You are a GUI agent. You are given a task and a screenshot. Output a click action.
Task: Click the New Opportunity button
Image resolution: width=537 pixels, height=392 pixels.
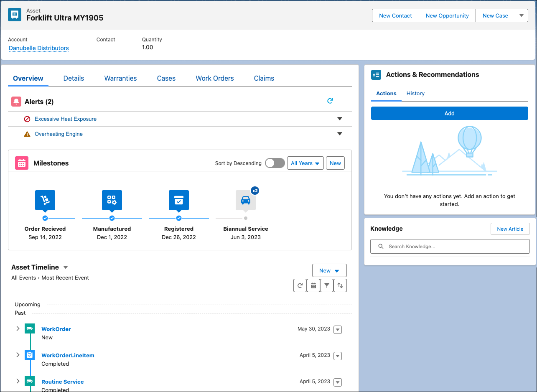pos(447,15)
